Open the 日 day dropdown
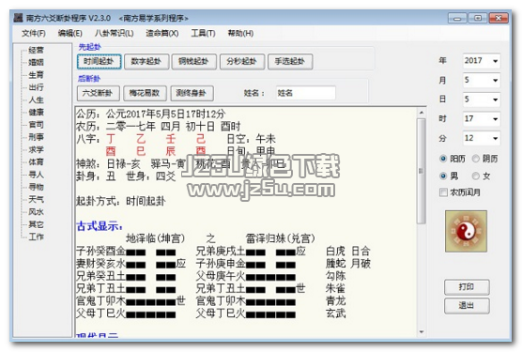 (x=482, y=99)
